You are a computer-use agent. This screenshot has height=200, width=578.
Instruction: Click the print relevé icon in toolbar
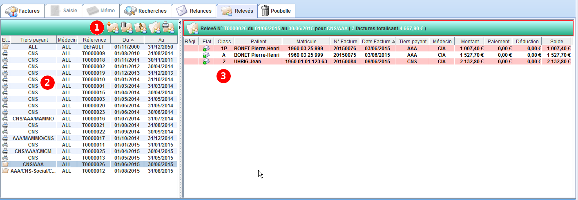coord(168,27)
